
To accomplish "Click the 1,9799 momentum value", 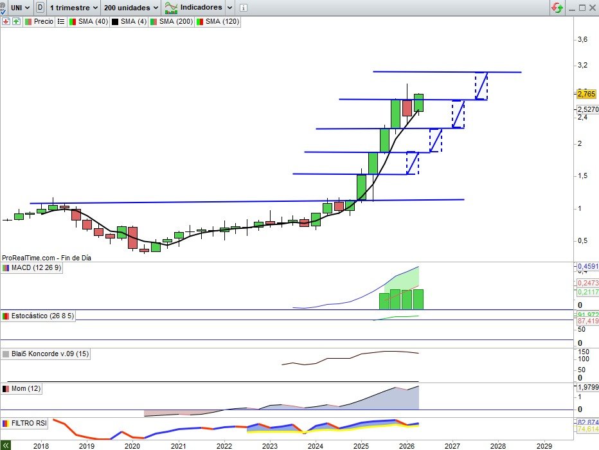I will 587,387.
